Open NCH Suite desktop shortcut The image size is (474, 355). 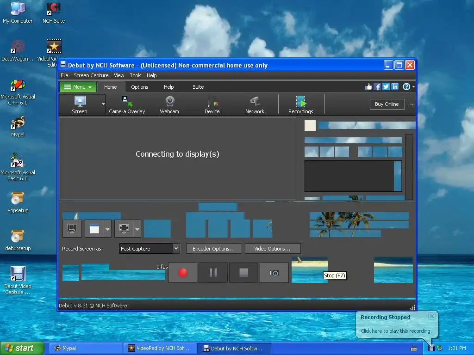tap(54, 12)
